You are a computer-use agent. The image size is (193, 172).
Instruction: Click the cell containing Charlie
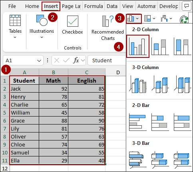point(24,105)
